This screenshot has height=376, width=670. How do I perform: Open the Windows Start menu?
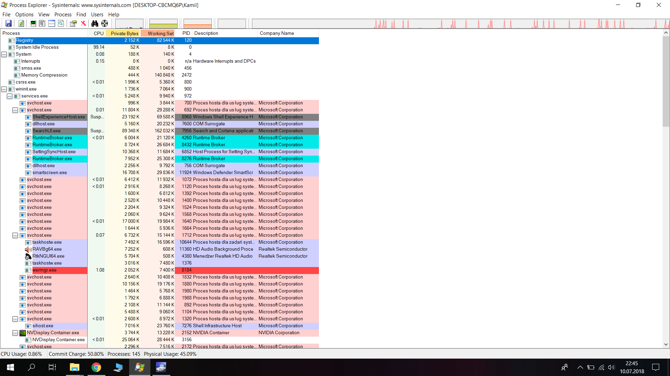10,367
